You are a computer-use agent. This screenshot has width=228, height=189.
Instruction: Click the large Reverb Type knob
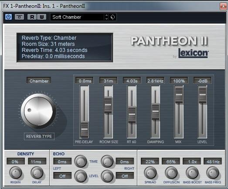pos(38,111)
